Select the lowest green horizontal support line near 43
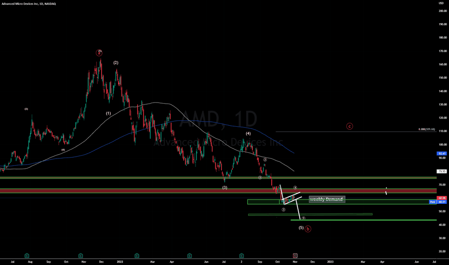This screenshot has width=449, height=265. [364, 220]
